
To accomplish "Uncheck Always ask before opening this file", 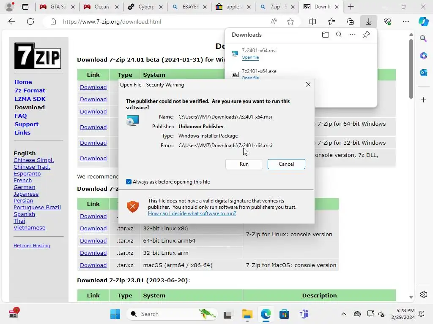I will click(129, 181).
